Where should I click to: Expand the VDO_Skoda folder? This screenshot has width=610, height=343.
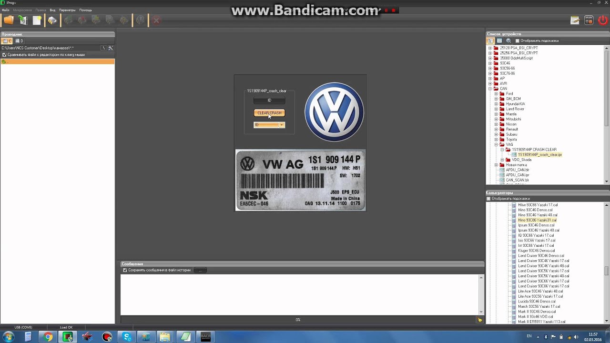[x=502, y=160]
